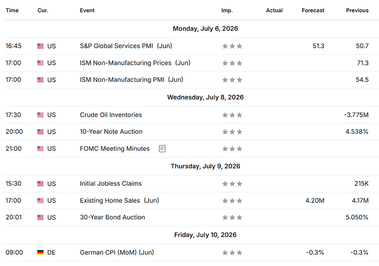
Task: Click the US flag in the 30-Year Bond Auction row
Action: [40, 218]
